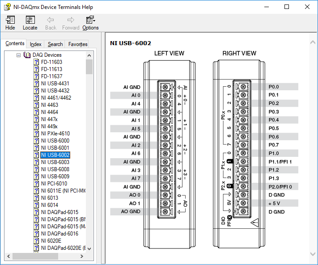Open the NI DAQPad-6015 topic

[x=59, y=212]
